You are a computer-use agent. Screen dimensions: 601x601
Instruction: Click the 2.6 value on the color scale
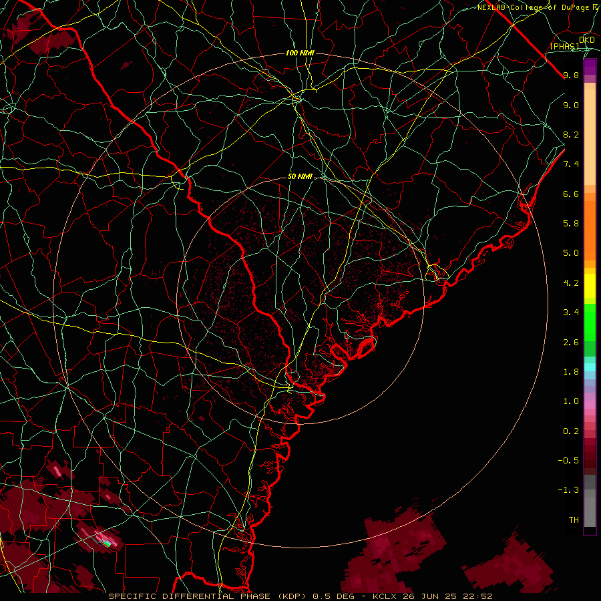[x=571, y=343]
